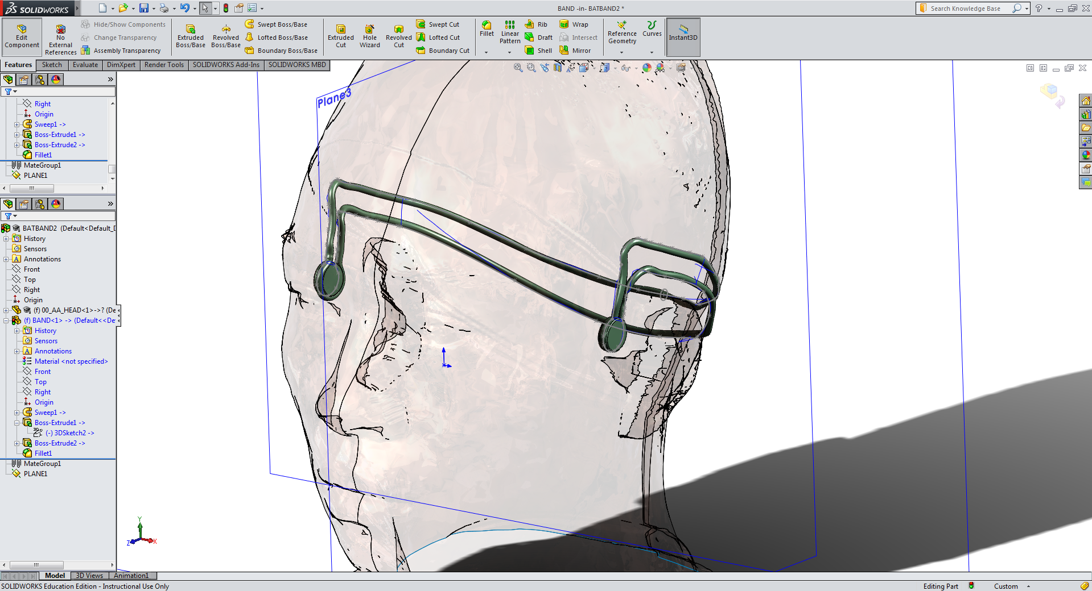Select the Extruded Boss/Base tool
This screenshot has width=1092, height=591.
(x=191, y=37)
